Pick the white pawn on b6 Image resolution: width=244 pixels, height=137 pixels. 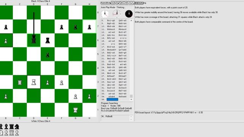click(6, 41)
